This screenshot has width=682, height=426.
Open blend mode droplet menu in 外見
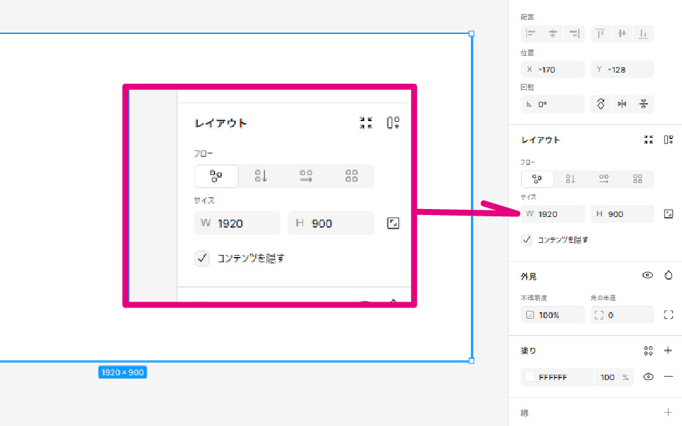tap(669, 276)
